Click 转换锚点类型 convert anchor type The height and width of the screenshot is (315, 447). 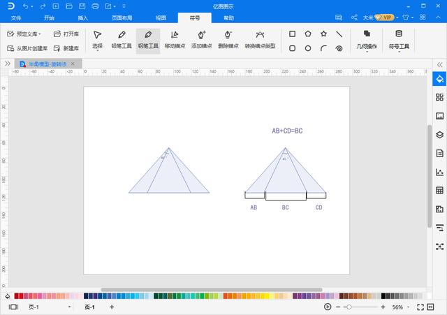260,40
